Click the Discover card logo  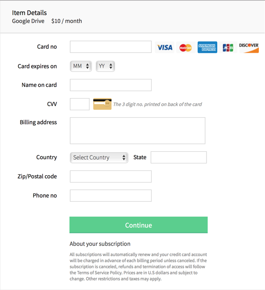click(249, 48)
